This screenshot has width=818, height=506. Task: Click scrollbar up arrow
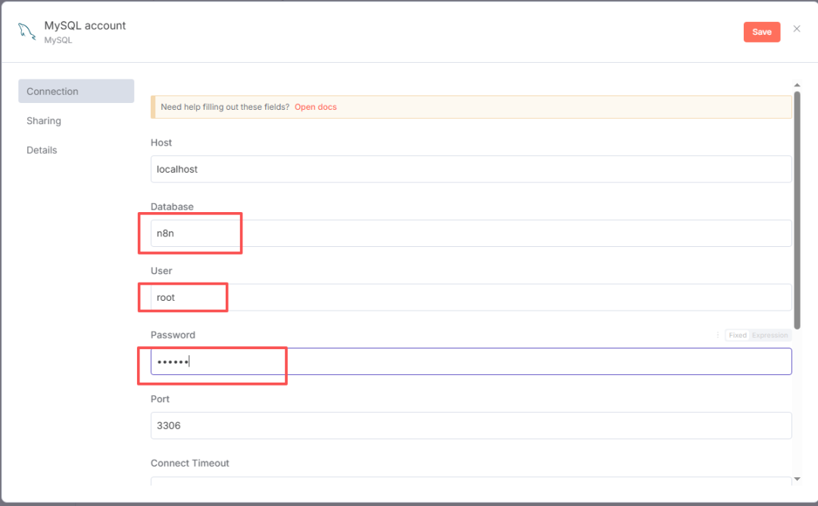point(797,85)
